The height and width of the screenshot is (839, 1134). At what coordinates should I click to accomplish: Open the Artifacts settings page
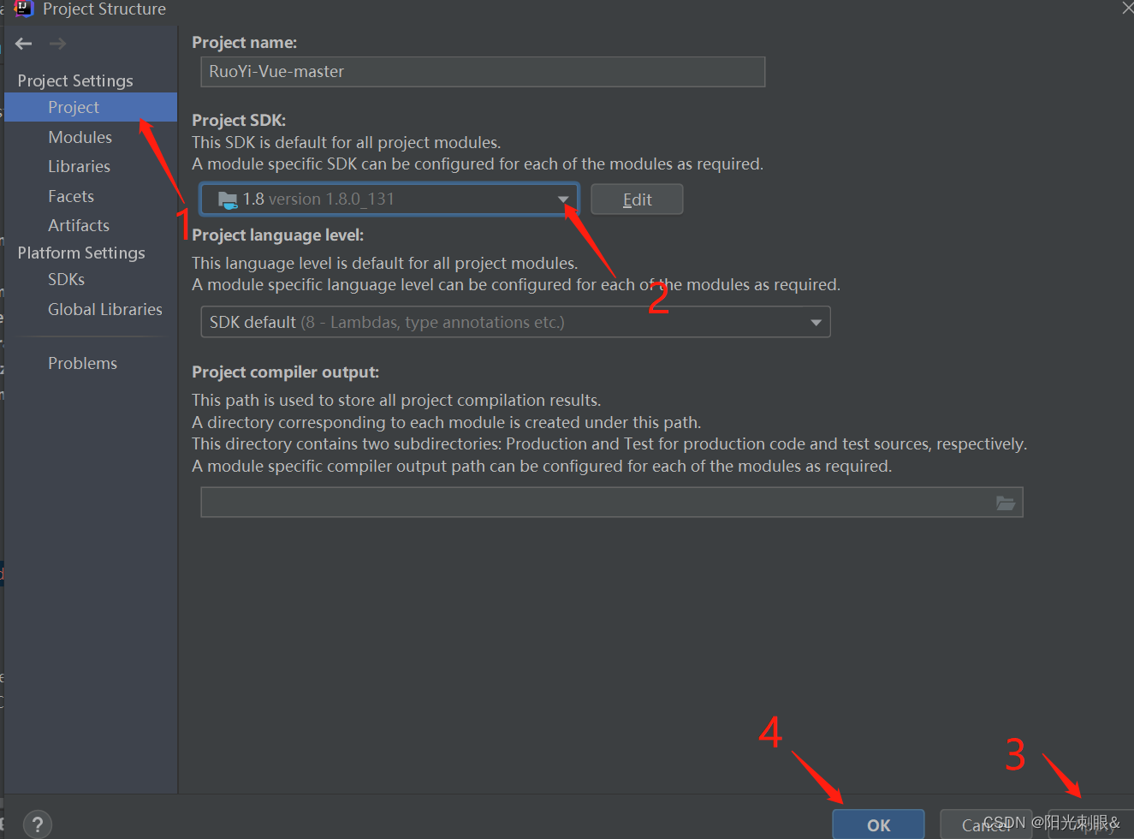tap(79, 225)
